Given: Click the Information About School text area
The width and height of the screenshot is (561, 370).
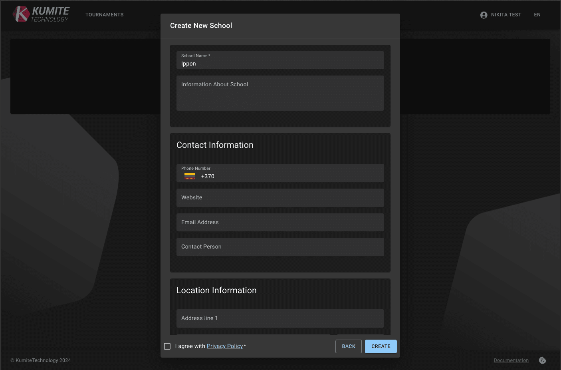Looking at the screenshot, I should pyautogui.click(x=280, y=93).
